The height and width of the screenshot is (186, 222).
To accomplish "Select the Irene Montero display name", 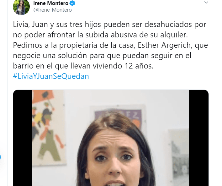I will tap(51, 3).
